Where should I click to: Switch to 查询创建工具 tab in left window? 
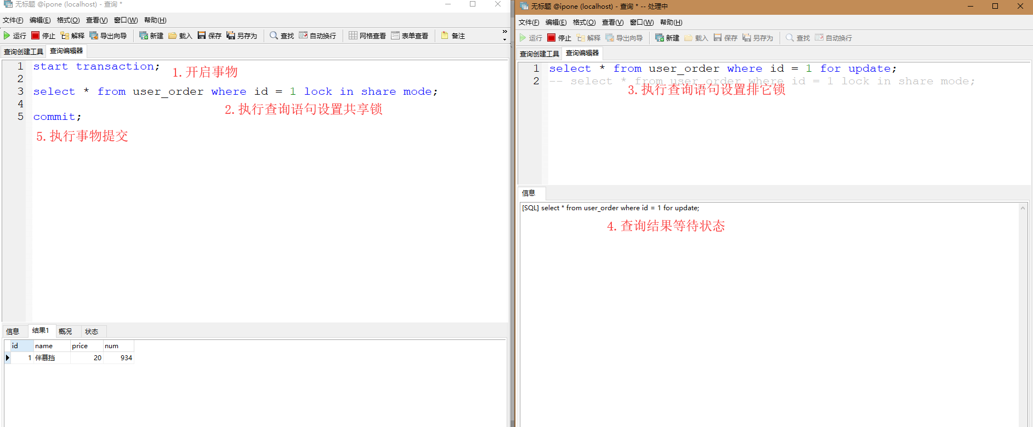[x=24, y=51]
